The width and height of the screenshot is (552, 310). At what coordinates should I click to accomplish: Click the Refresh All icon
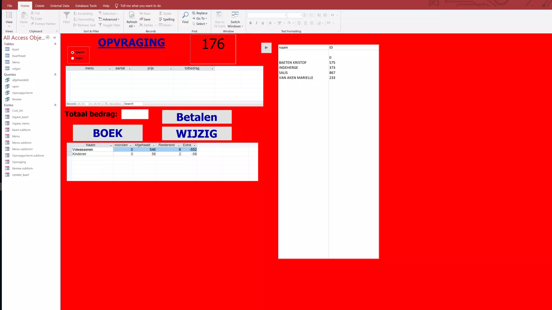point(132,16)
